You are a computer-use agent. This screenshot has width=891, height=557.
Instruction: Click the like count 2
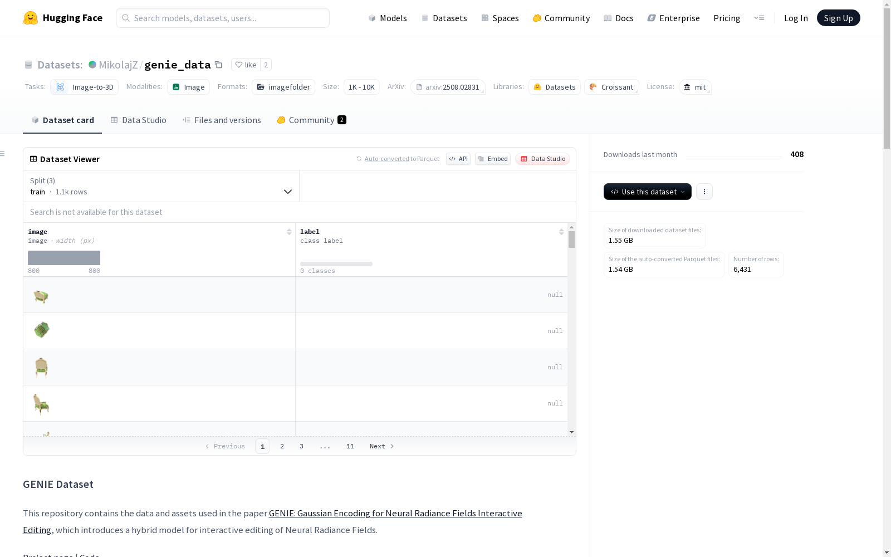coord(266,65)
